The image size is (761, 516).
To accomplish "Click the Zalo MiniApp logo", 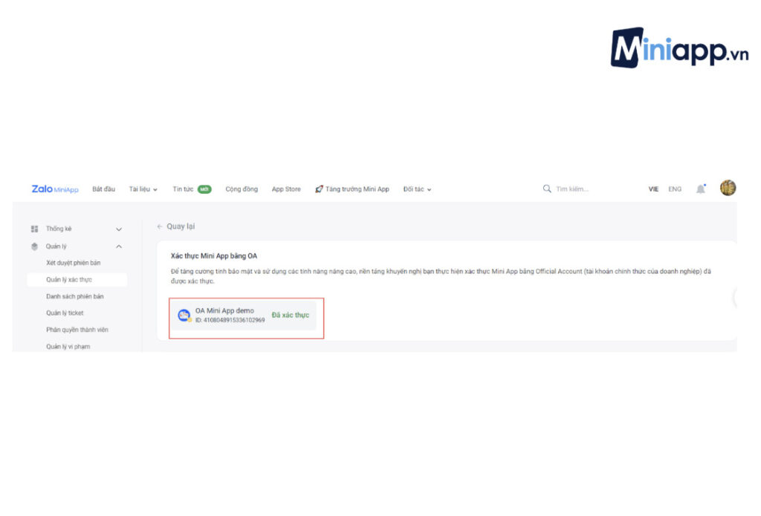I will 55,189.
